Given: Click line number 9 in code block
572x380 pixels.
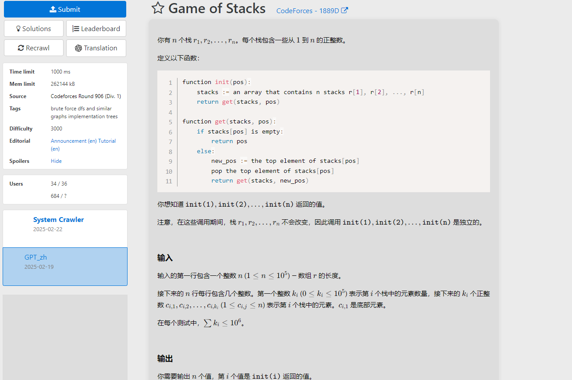Looking at the screenshot, I should [x=170, y=161].
